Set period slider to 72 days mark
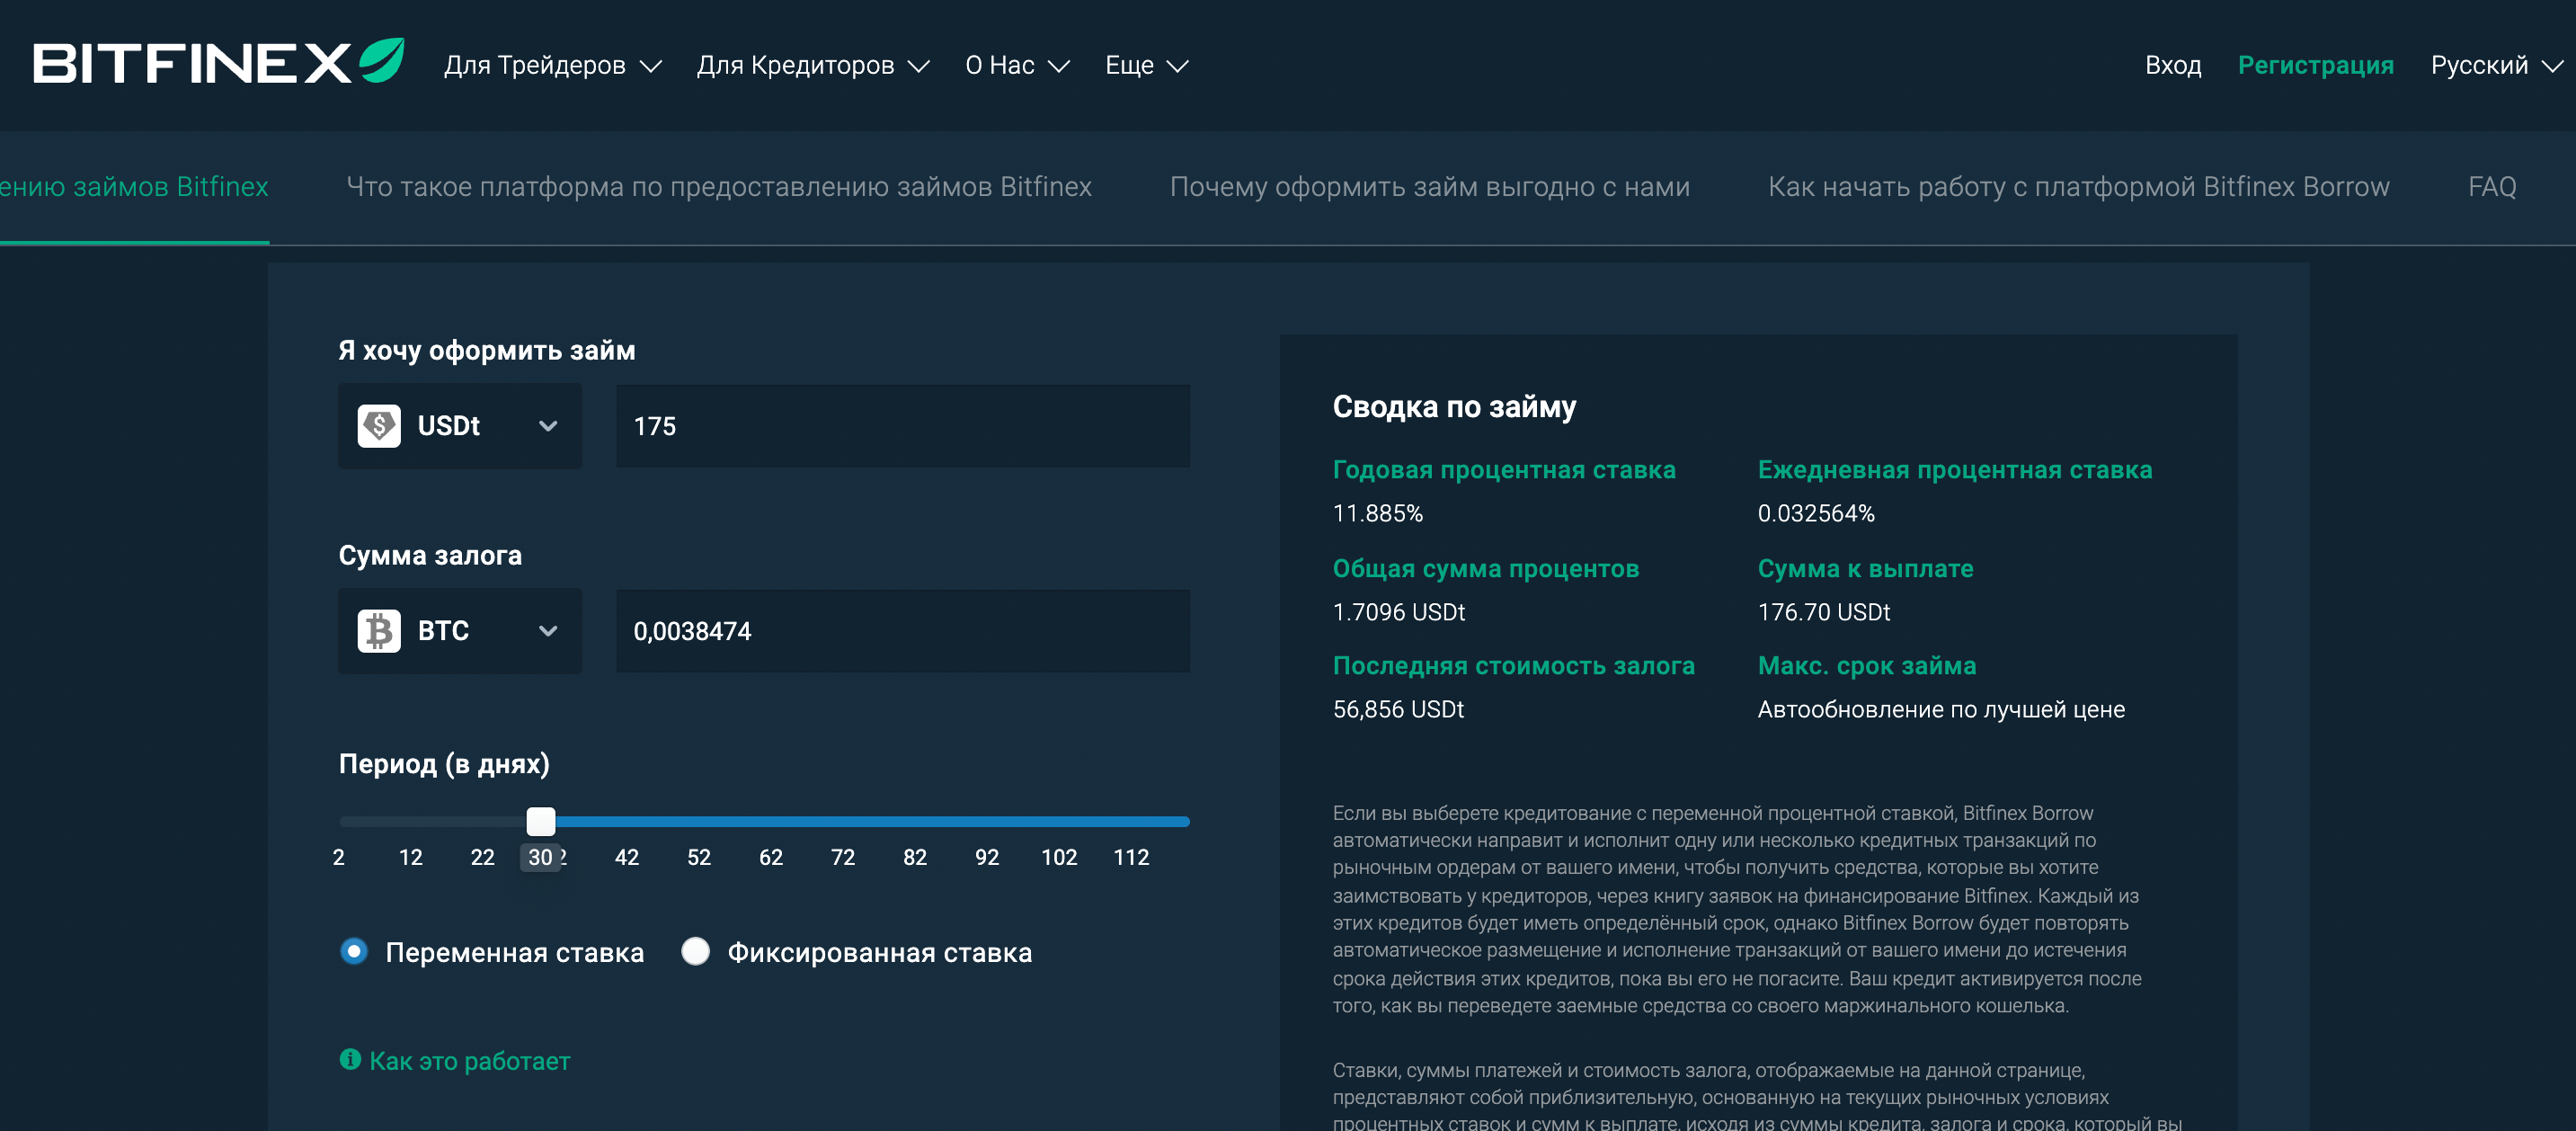Image resolution: width=2576 pixels, height=1131 pixels. [843, 822]
